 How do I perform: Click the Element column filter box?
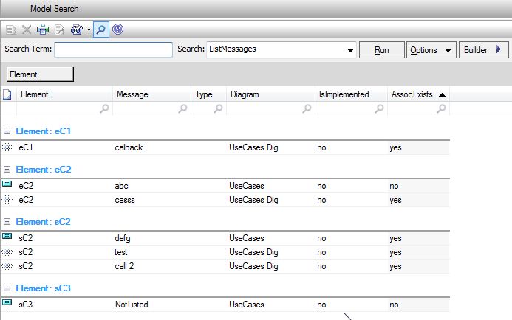click(x=64, y=108)
